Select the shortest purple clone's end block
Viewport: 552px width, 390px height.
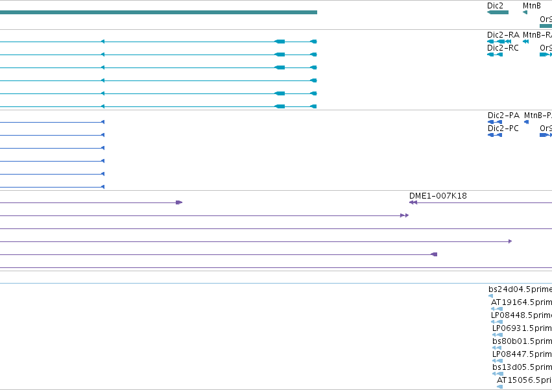click(x=179, y=202)
